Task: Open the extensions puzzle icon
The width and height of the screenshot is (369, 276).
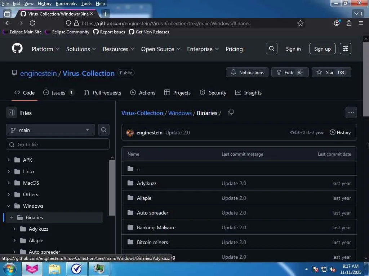Action: click(x=349, y=23)
